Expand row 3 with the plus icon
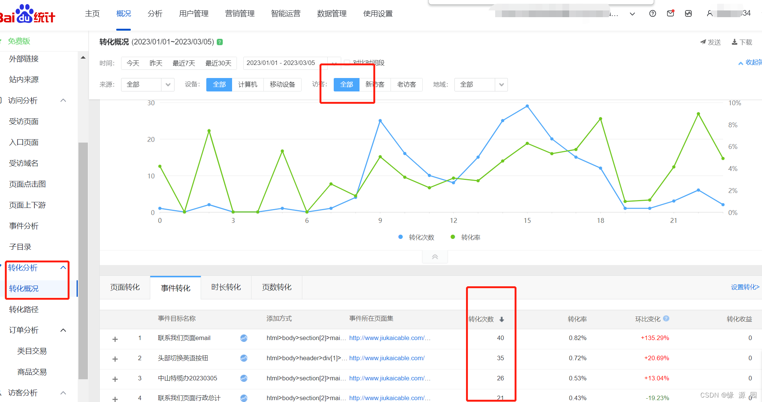This screenshot has width=762, height=402. tap(115, 379)
